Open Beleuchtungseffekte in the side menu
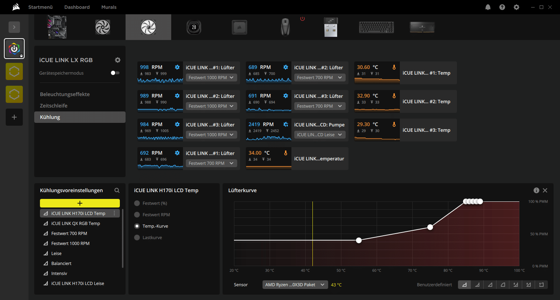560x300 pixels. [x=65, y=94]
